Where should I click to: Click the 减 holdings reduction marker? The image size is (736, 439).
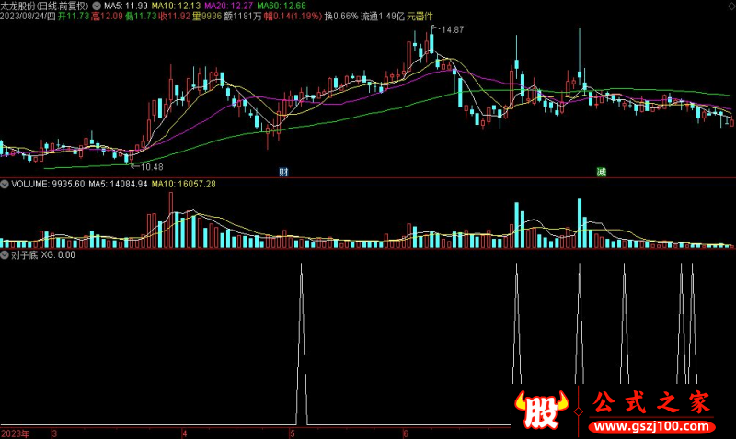pos(602,172)
